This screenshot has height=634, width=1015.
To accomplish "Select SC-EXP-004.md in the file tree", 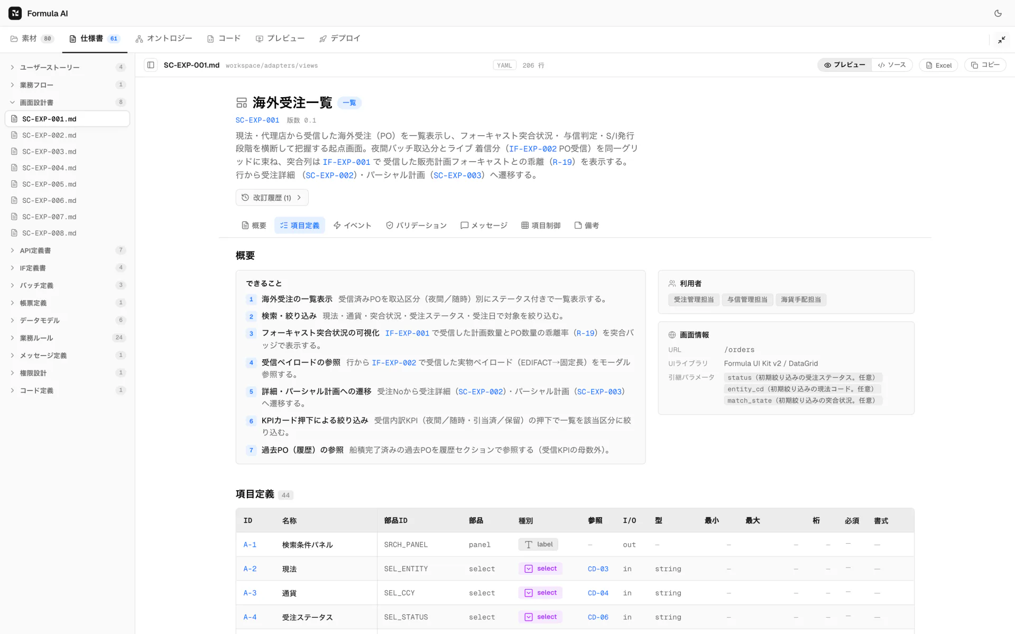I will [68, 168].
